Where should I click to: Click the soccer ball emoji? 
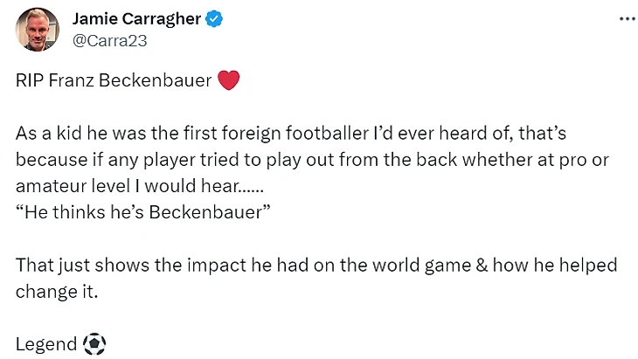tap(94, 344)
